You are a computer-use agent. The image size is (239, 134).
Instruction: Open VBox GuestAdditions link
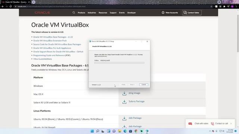coord(43,59)
